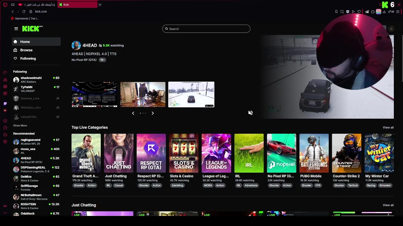Open the Aria AI assistant
Image resolution: width=403 pixels, height=226 pixels.
391,12
